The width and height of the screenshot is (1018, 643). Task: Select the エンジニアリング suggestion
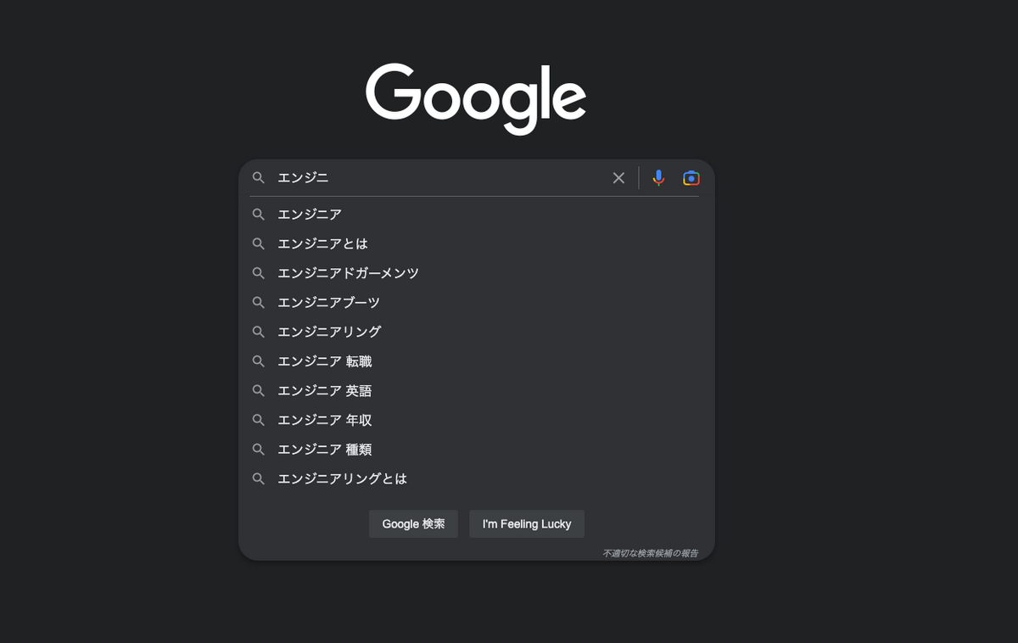[477, 332]
